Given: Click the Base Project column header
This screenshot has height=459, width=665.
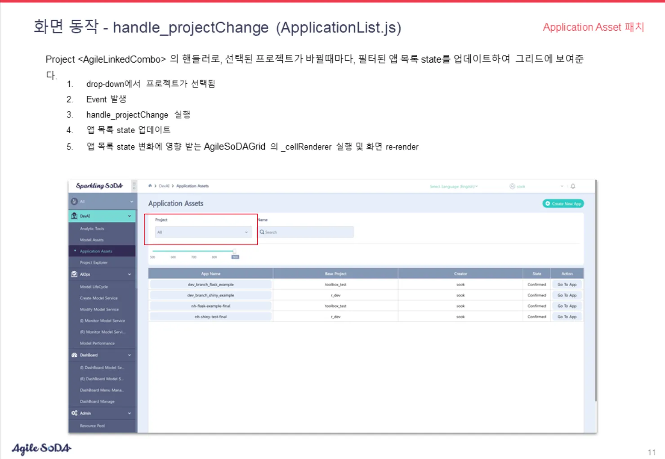Looking at the screenshot, I should [x=335, y=274].
